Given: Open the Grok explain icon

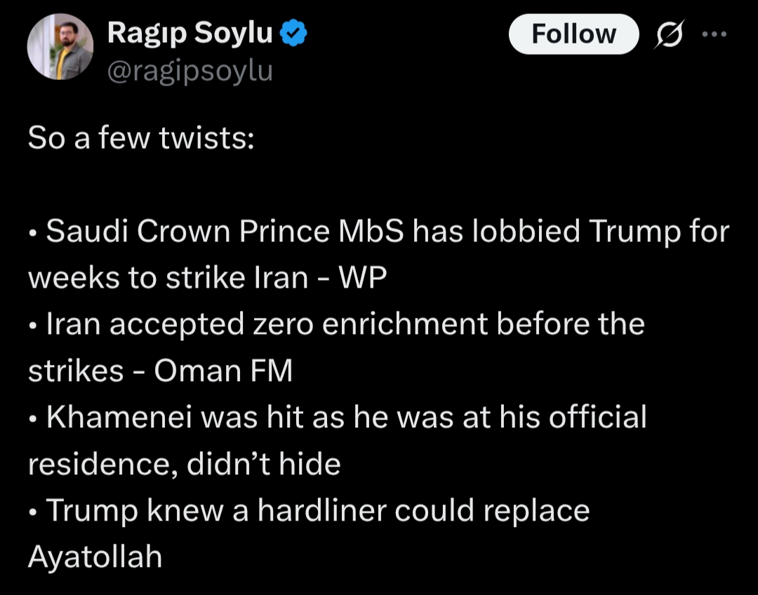Looking at the screenshot, I should click(667, 34).
